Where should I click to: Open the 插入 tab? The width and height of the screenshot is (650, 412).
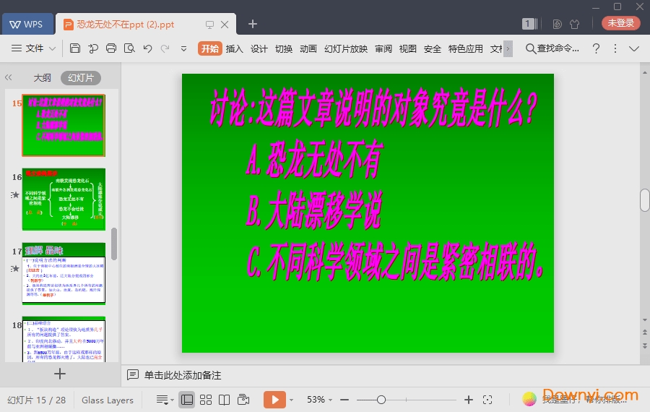[234, 48]
